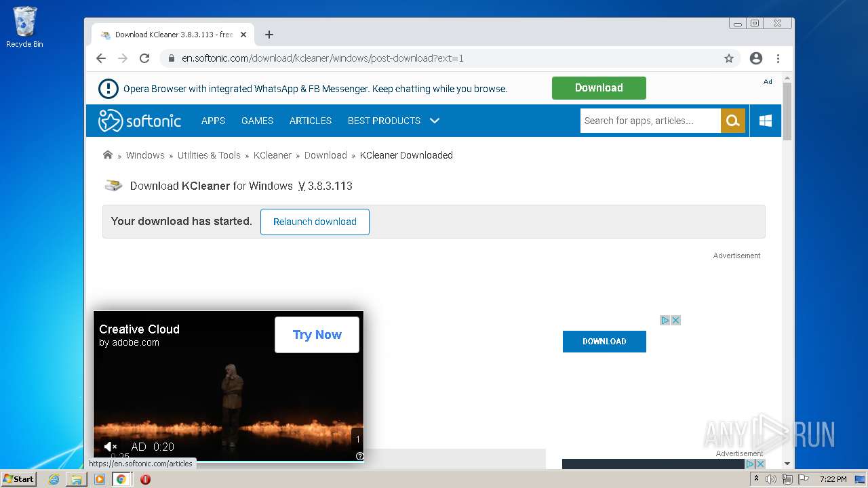868x488 pixels.
Task: Go back with the browser back arrow
Action: (101, 58)
